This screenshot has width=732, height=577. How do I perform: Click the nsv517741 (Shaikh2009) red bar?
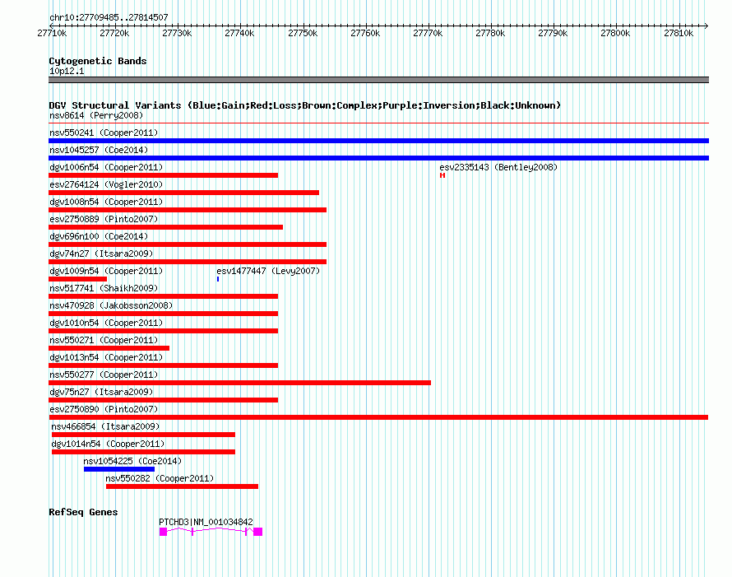[x=164, y=296]
